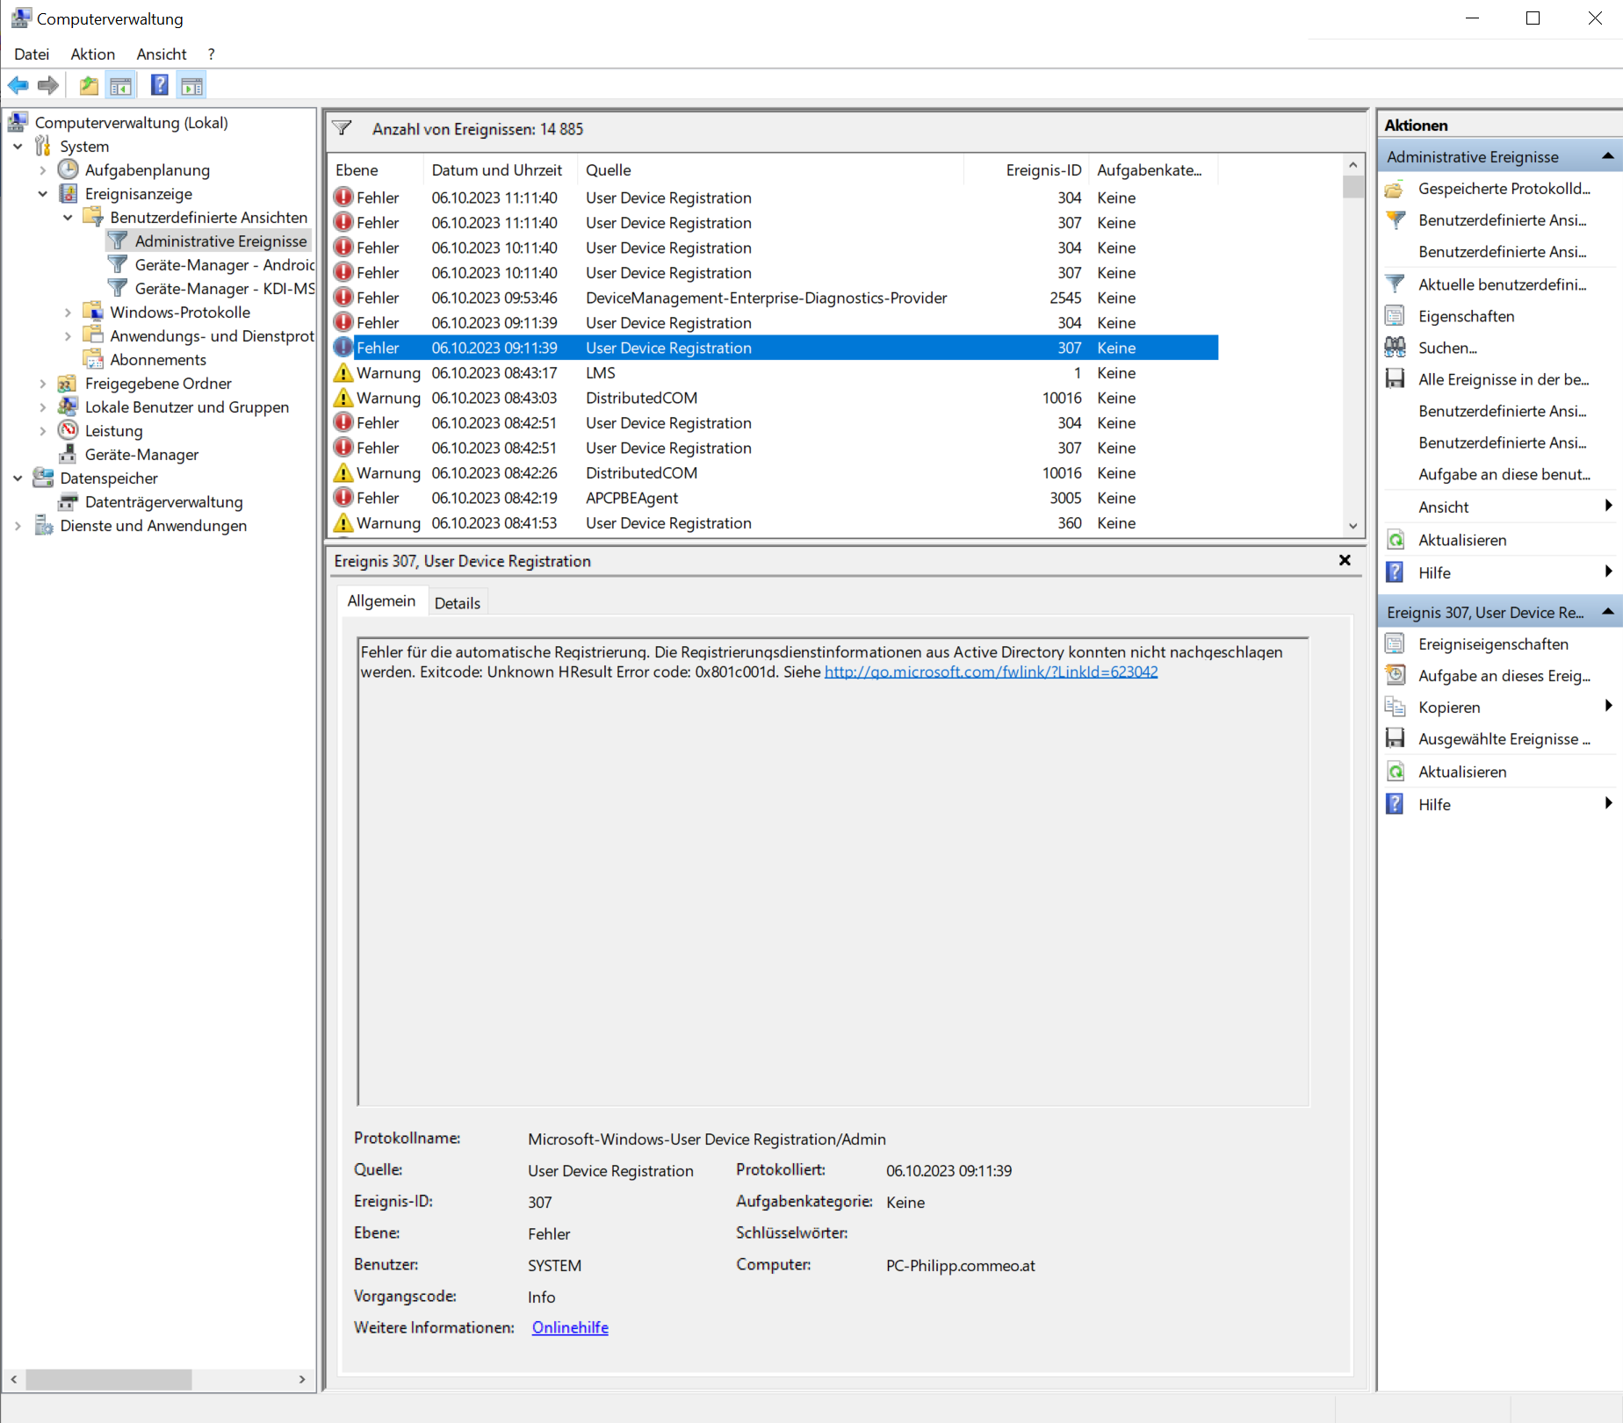This screenshot has width=1623, height=1423.
Task: Collapse Benutzerdefinierte Ansichten node
Action: click(x=68, y=218)
